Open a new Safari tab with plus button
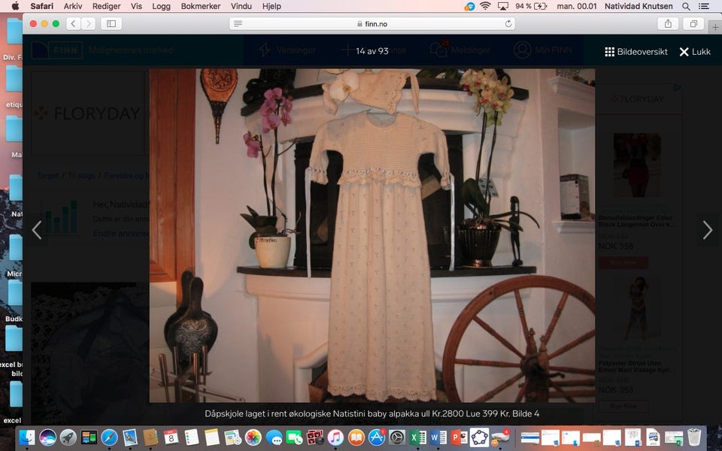This screenshot has width=722, height=451. point(715,27)
